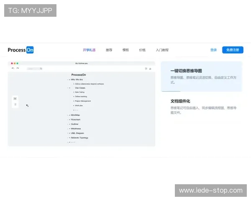The width and height of the screenshot is (251, 201).
Task: Open the 推荐 navigation item
Action: [109, 50]
